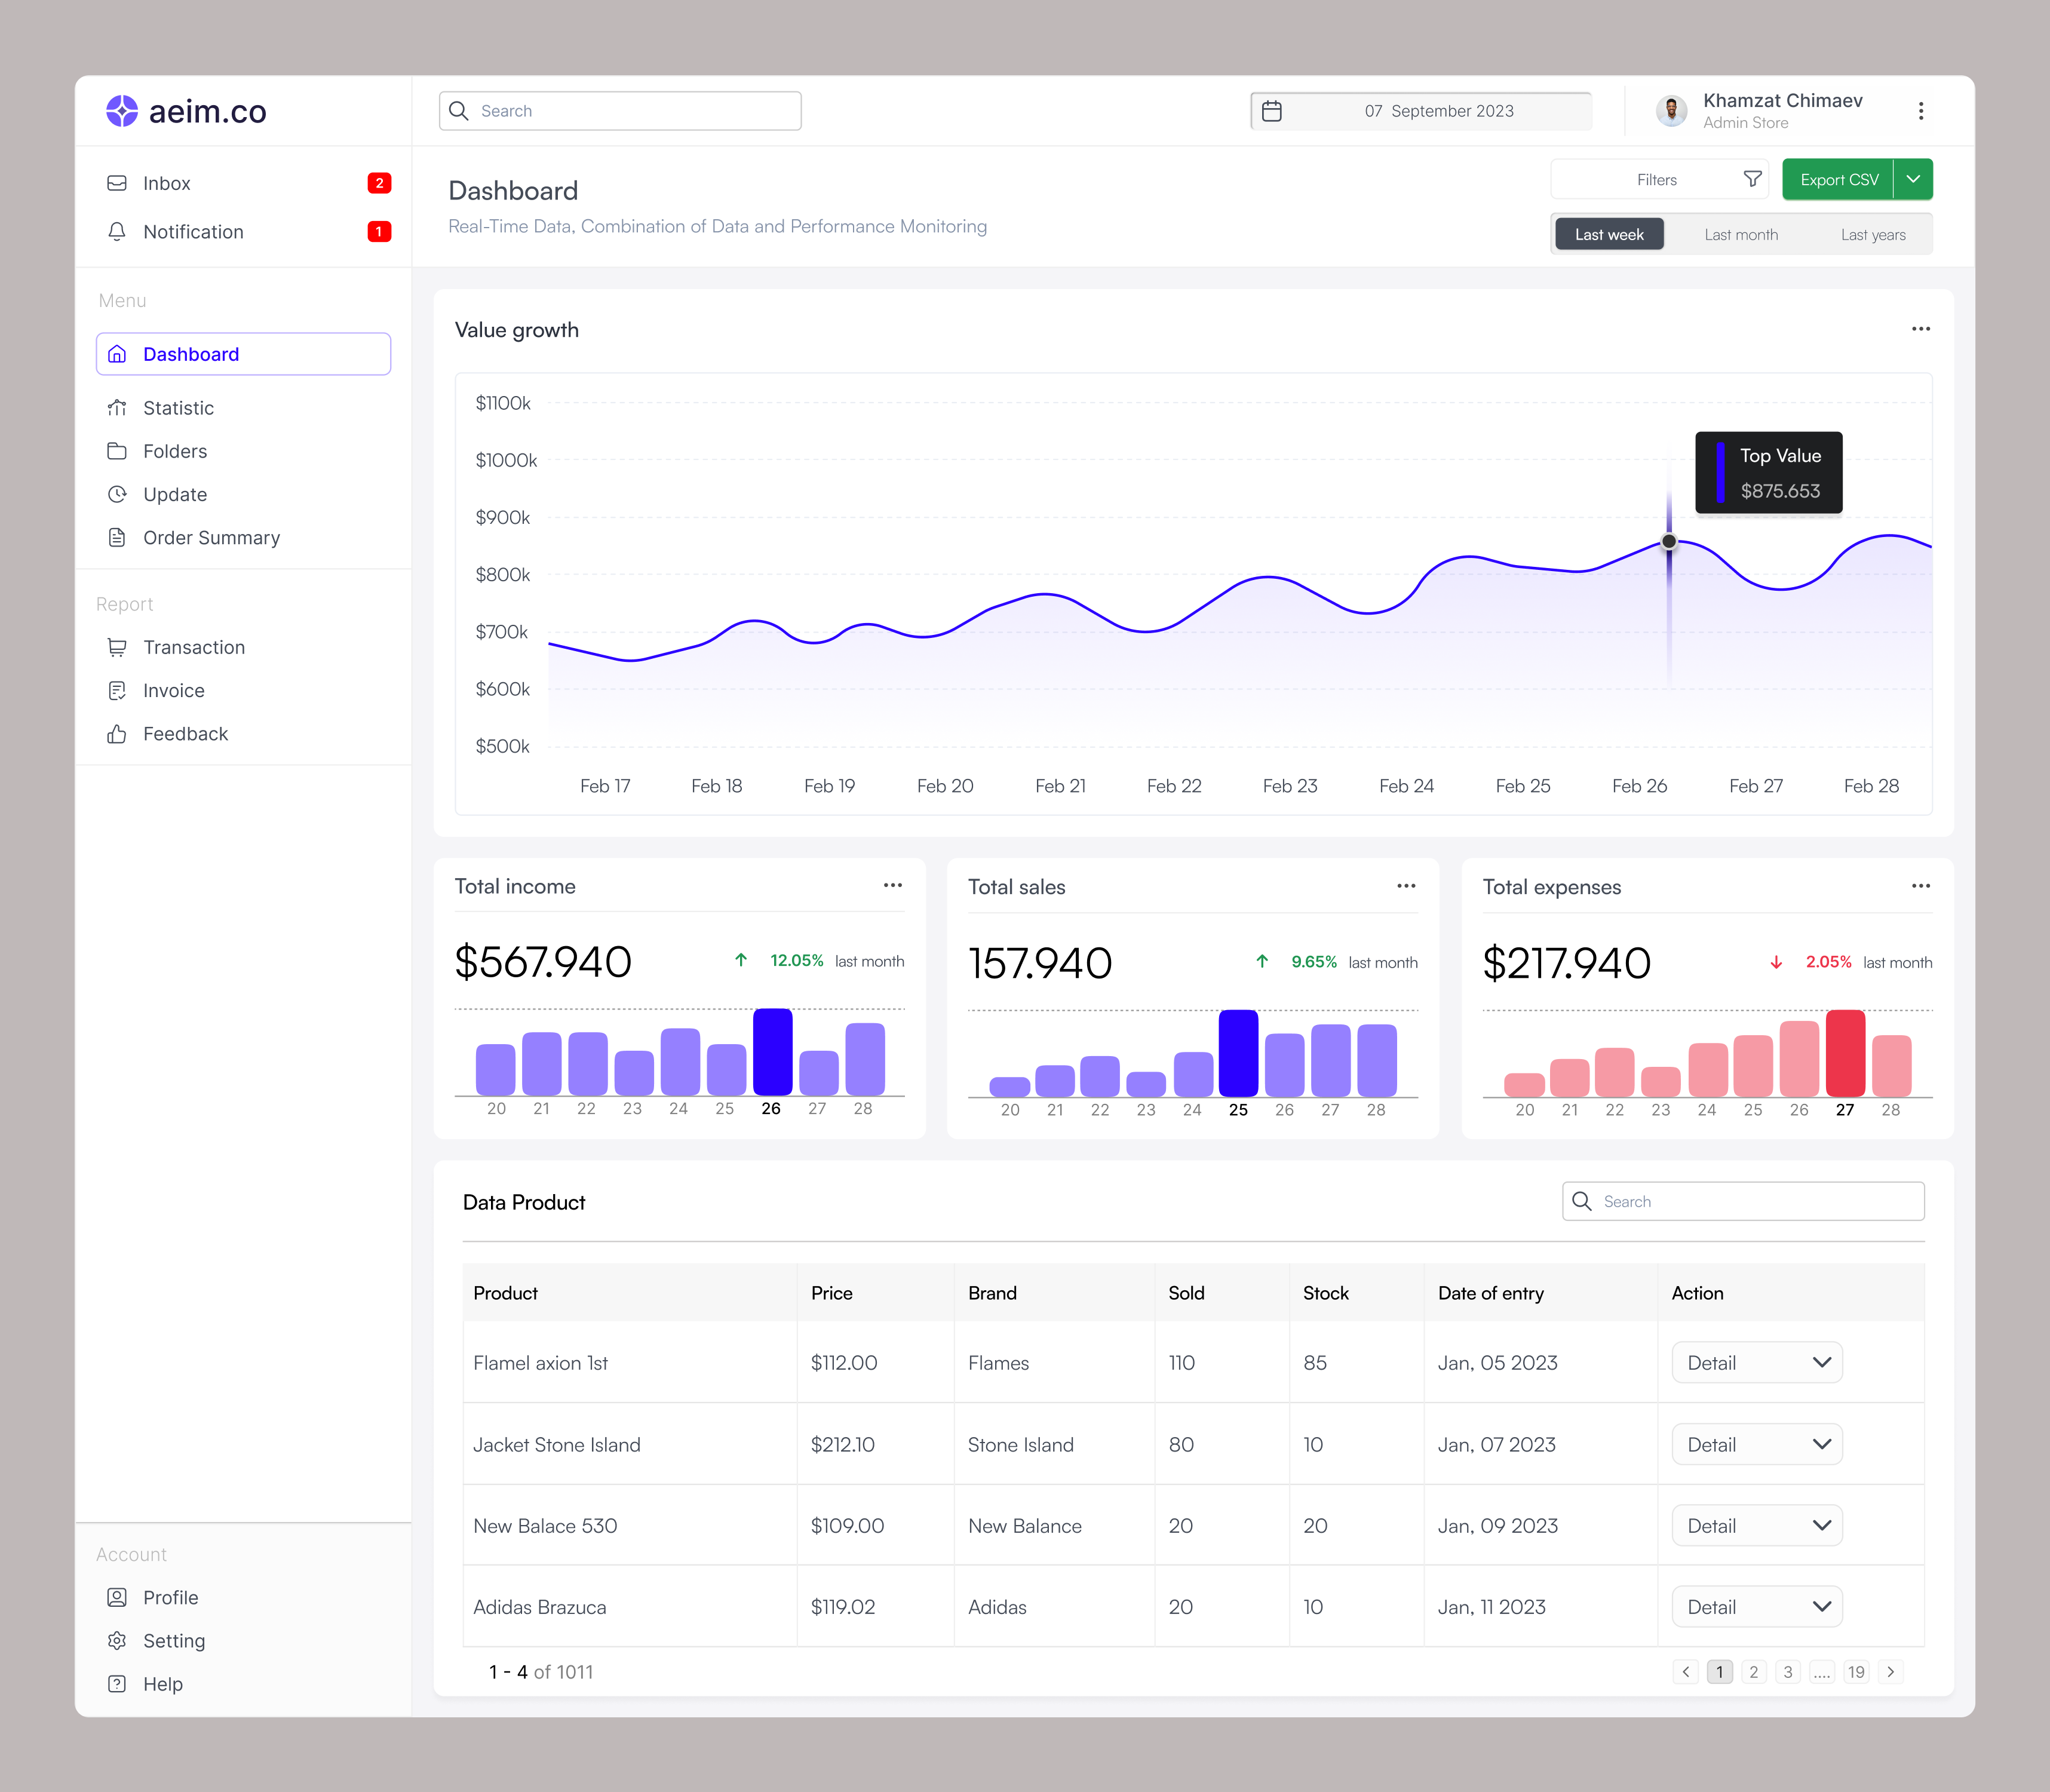Open the Profile account link
2050x1792 pixels.
click(170, 1597)
